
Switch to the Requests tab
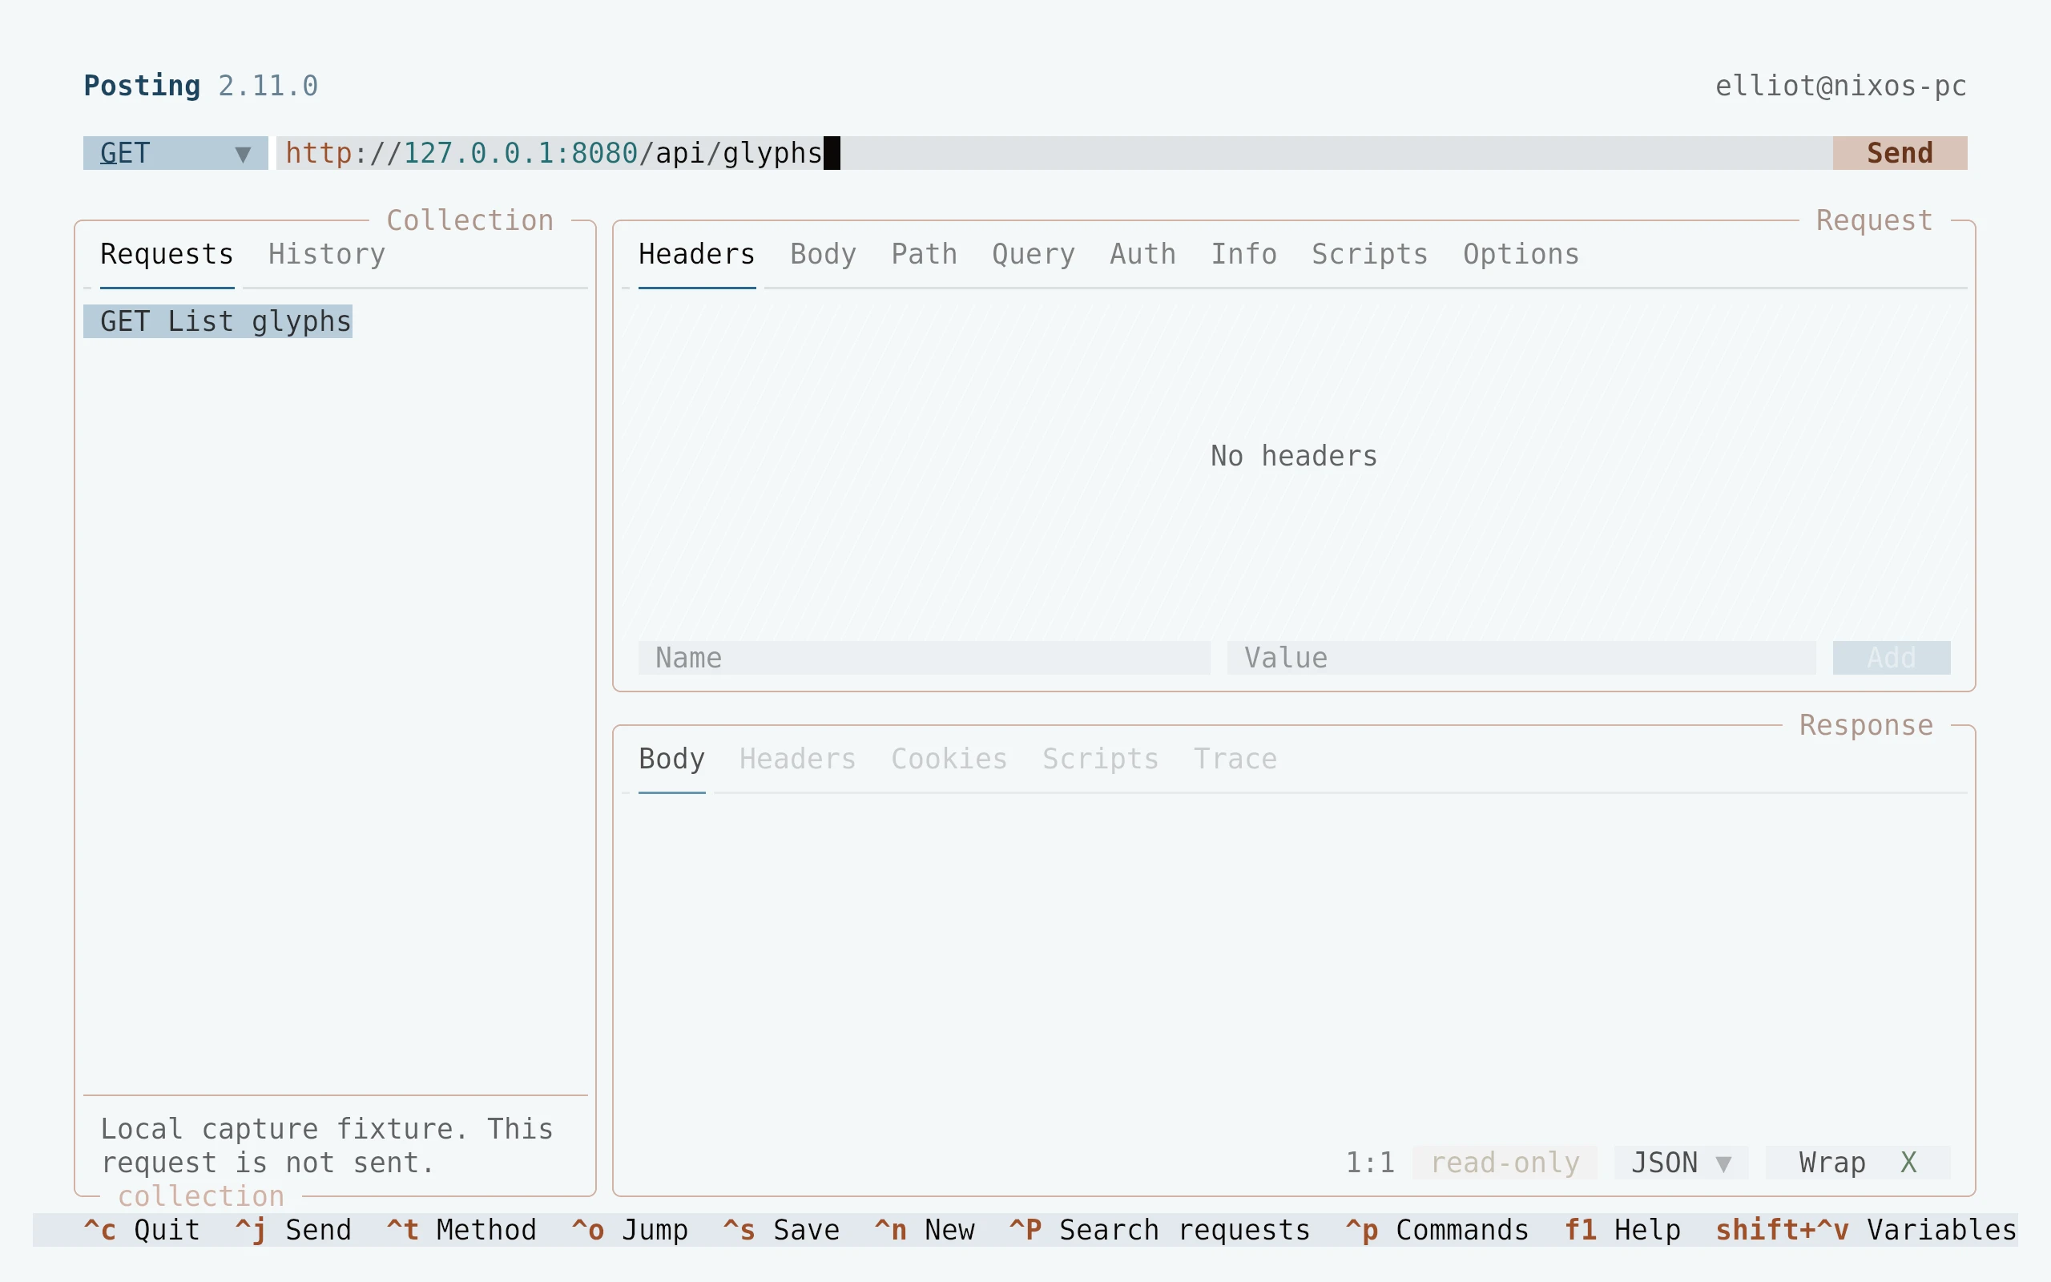coord(167,254)
